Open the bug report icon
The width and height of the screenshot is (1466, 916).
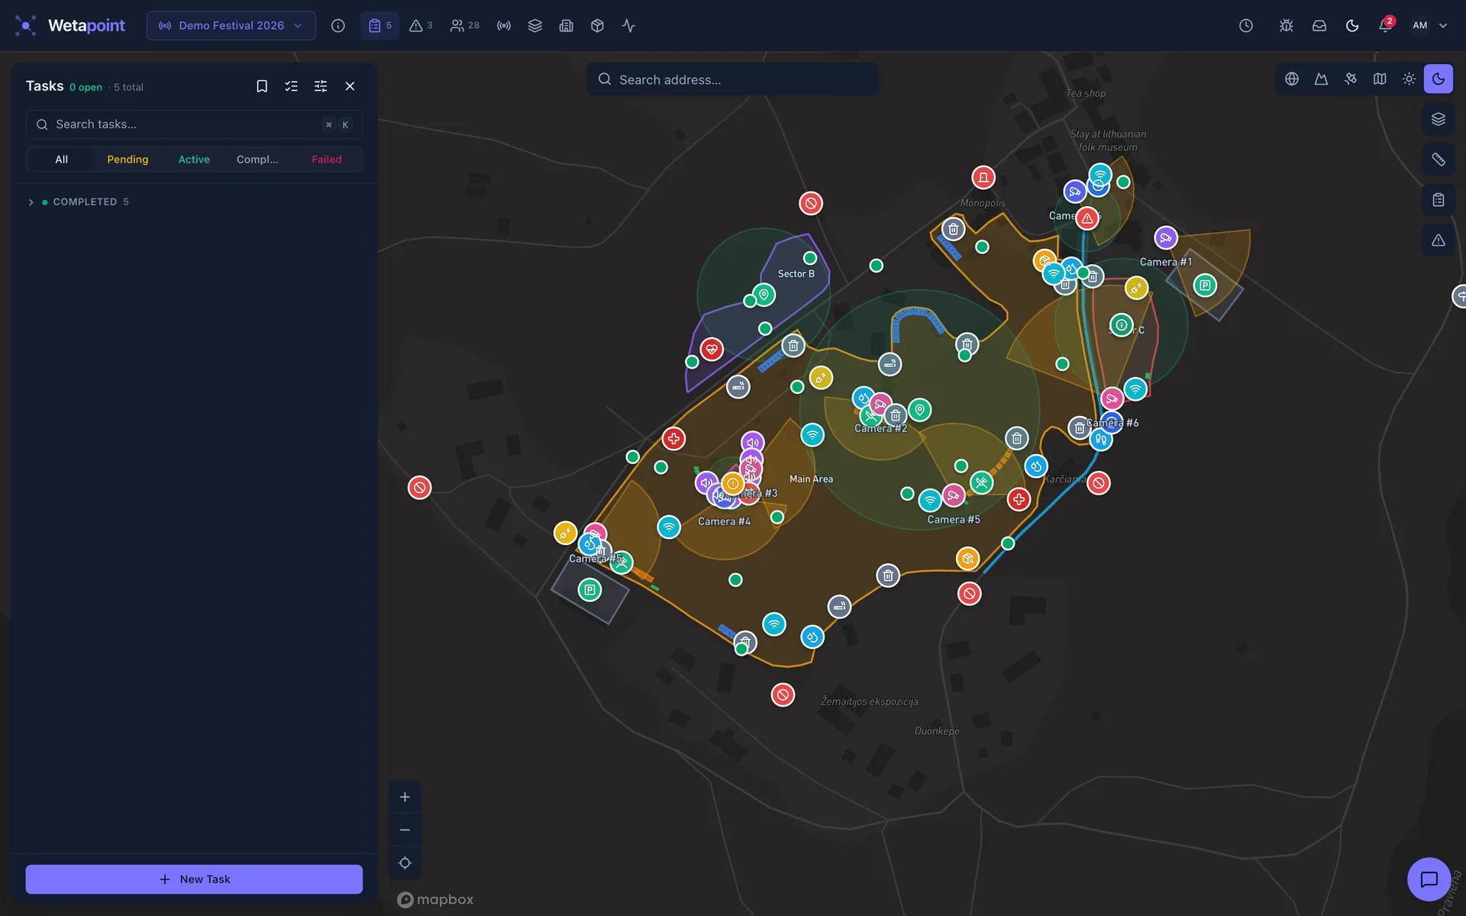pos(1287,26)
